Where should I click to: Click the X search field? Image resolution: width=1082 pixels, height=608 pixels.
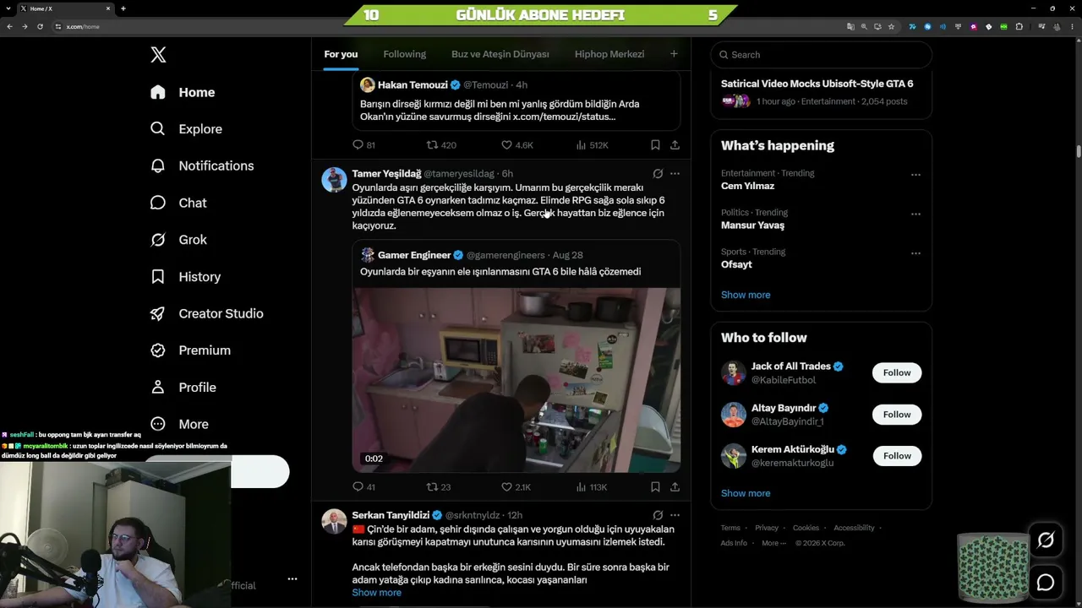[821, 55]
